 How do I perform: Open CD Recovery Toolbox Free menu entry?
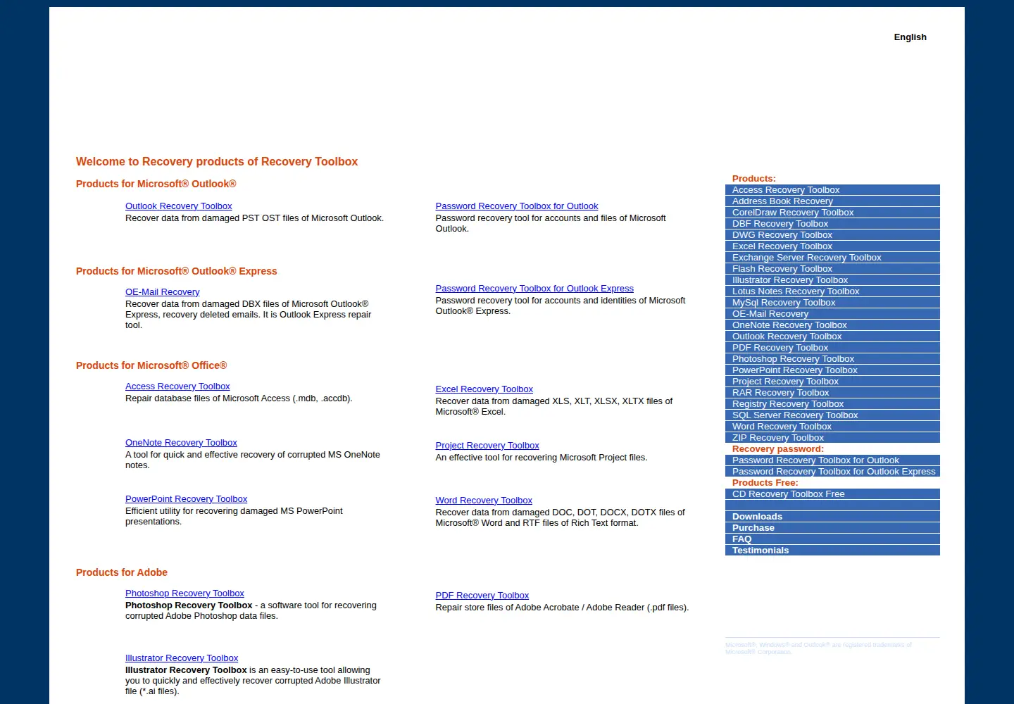click(832, 494)
